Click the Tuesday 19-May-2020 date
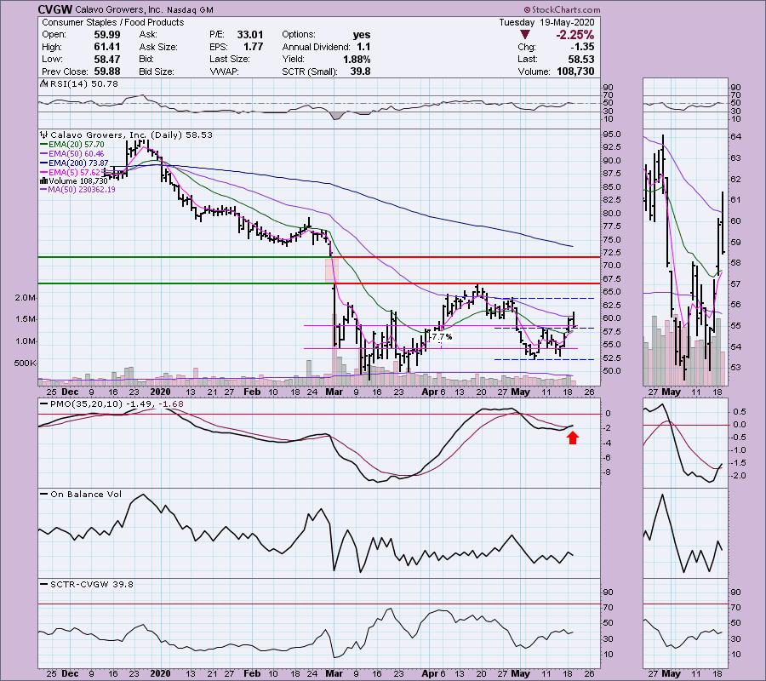Viewport: 766px width, 681px height. click(546, 22)
